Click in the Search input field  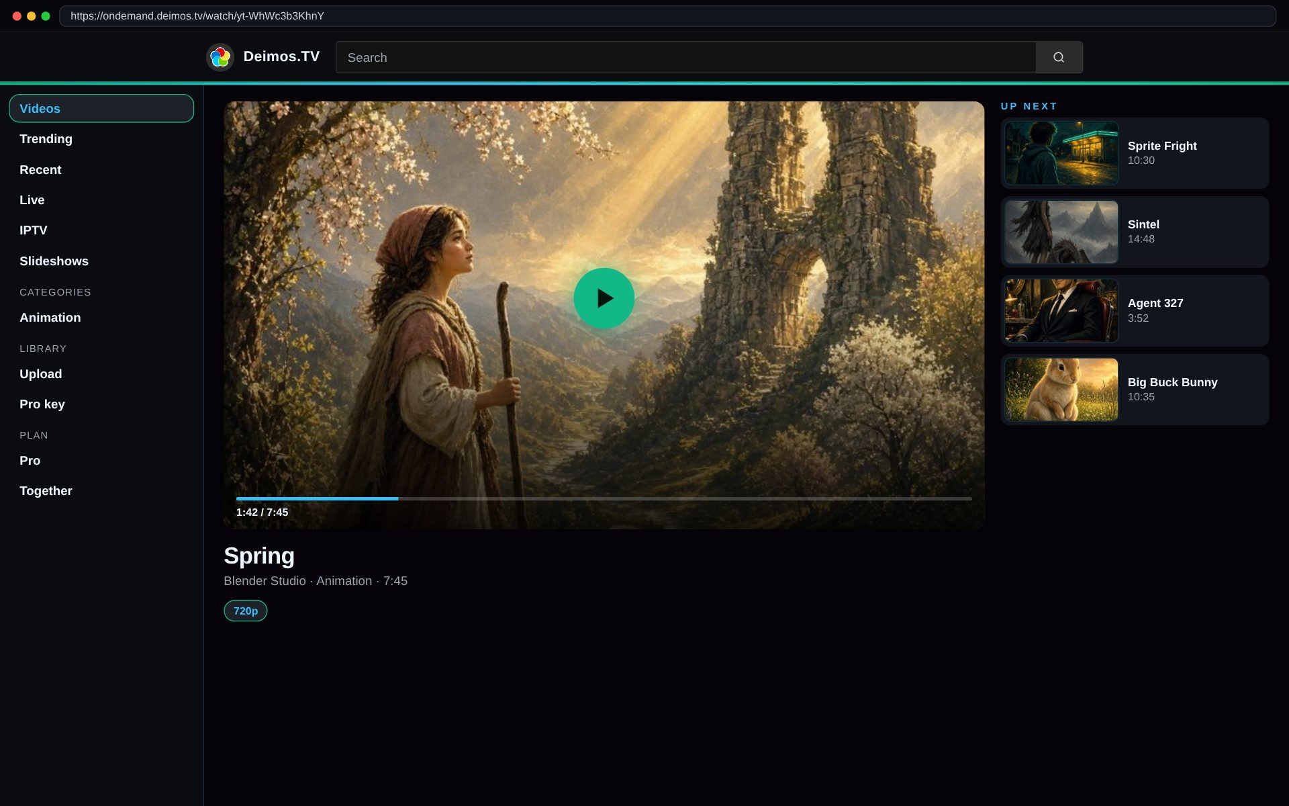click(x=685, y=57)
